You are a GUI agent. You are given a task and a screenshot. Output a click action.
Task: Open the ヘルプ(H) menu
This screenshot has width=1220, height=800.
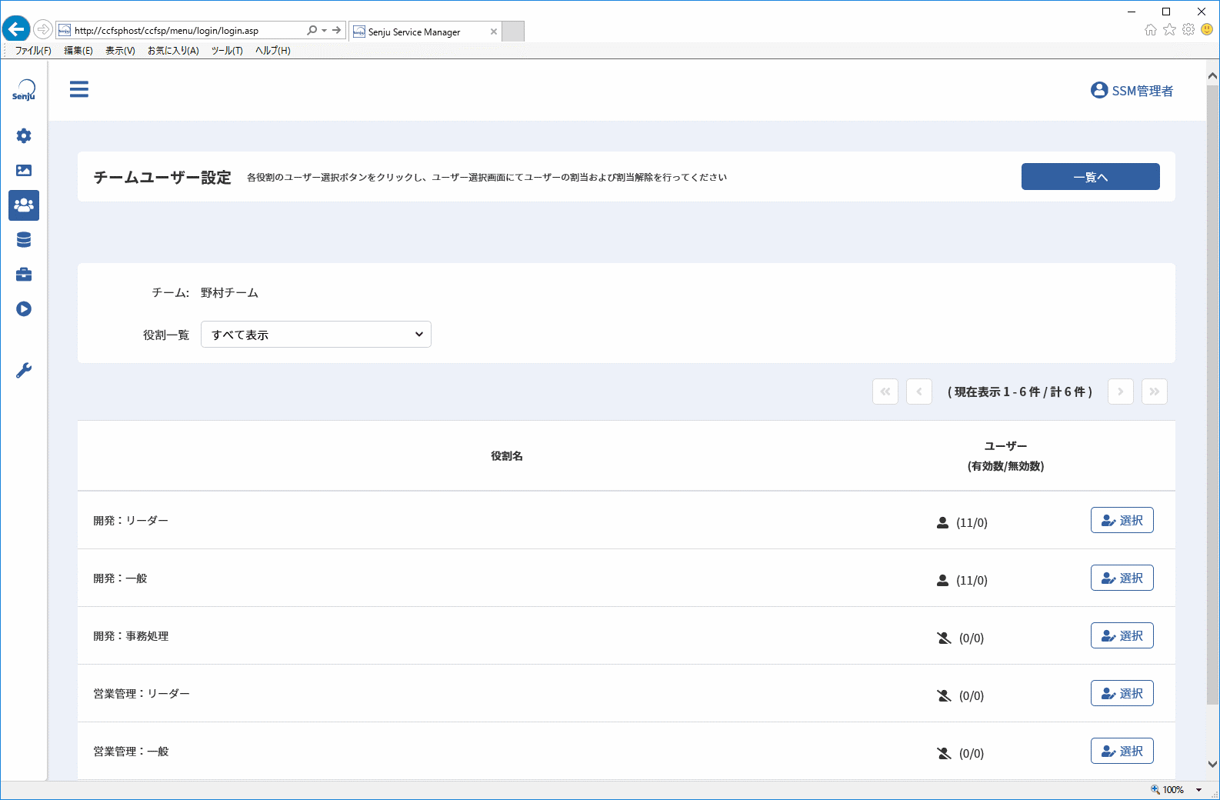273,51
